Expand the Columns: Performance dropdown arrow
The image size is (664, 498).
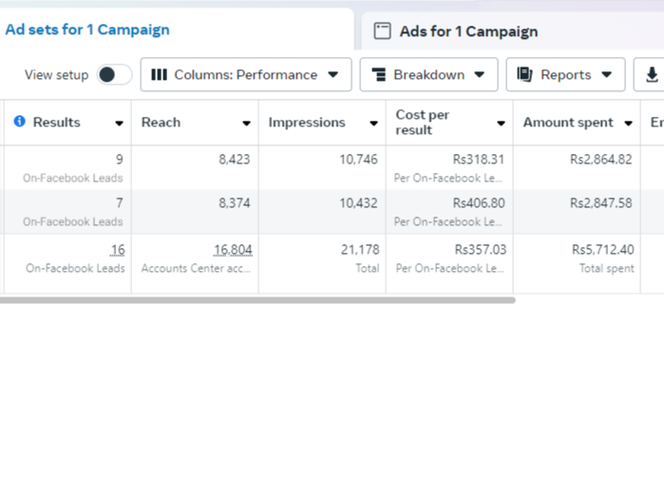[332, 75]
